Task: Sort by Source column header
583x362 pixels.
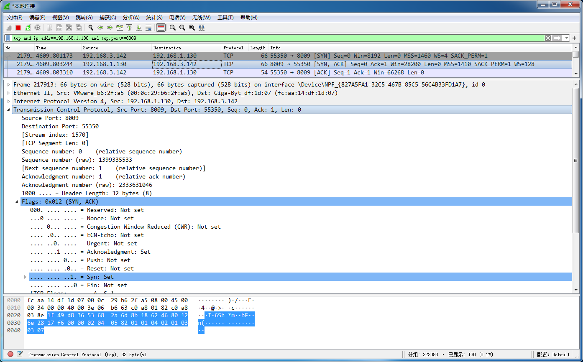Action: [116, 48]
